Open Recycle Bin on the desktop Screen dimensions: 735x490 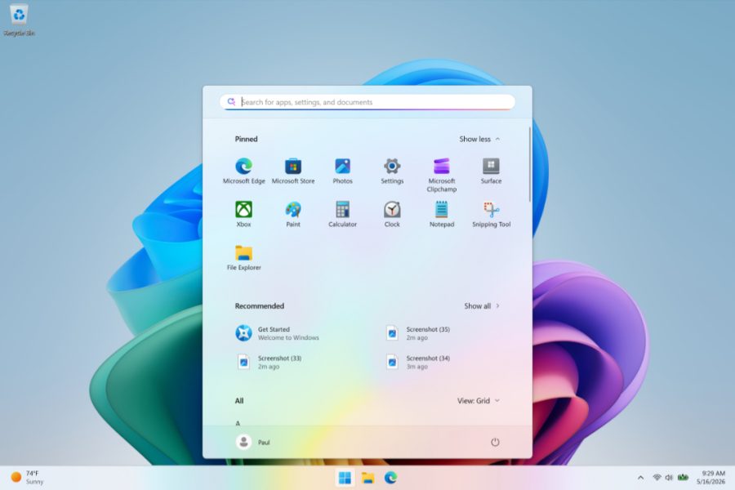[x=19, y=20]
